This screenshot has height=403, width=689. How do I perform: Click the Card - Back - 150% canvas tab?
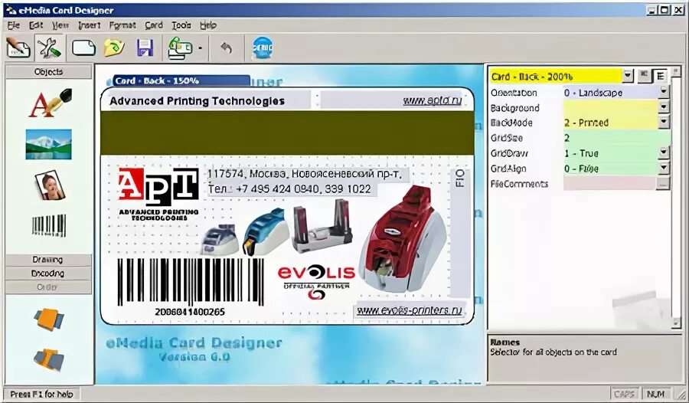181,81
